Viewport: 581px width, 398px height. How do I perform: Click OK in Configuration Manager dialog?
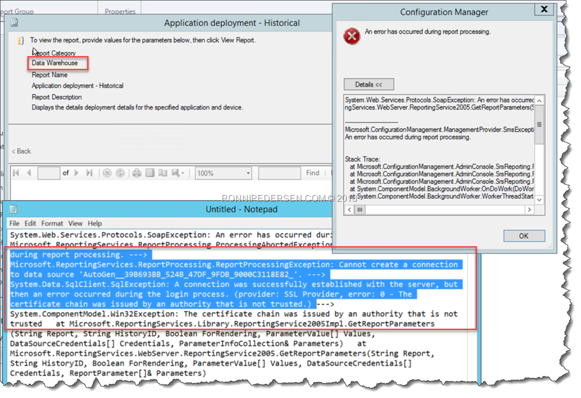524,236
